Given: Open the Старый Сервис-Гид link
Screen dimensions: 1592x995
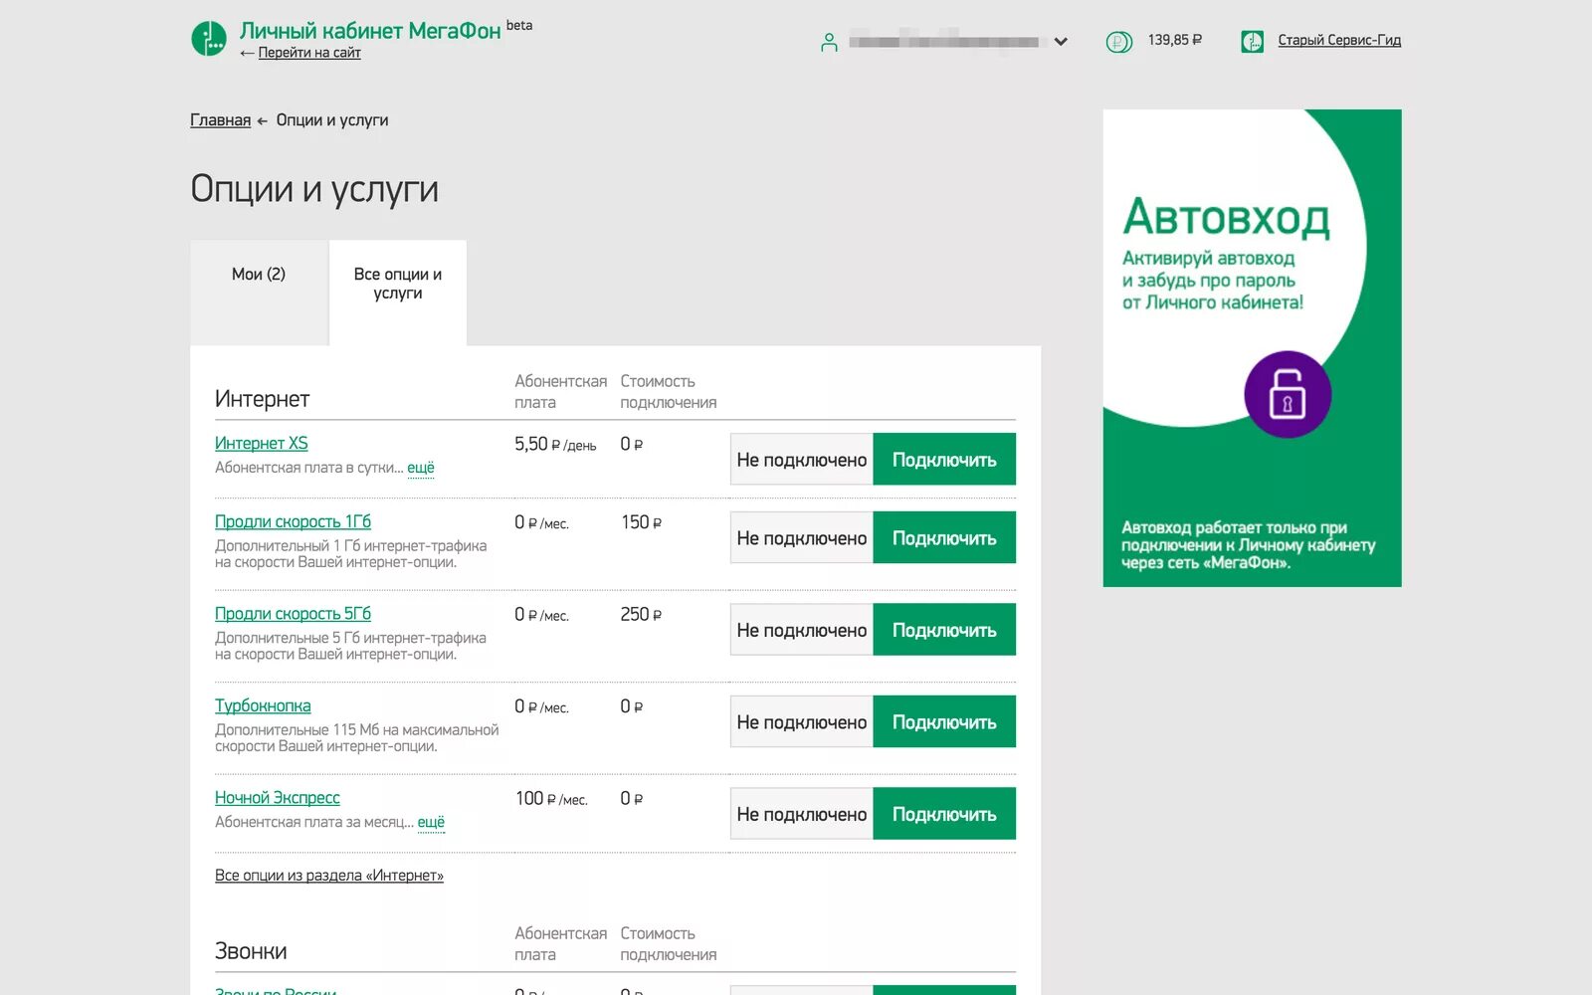Looking at the screenshot, I should tap(1339, 40).
